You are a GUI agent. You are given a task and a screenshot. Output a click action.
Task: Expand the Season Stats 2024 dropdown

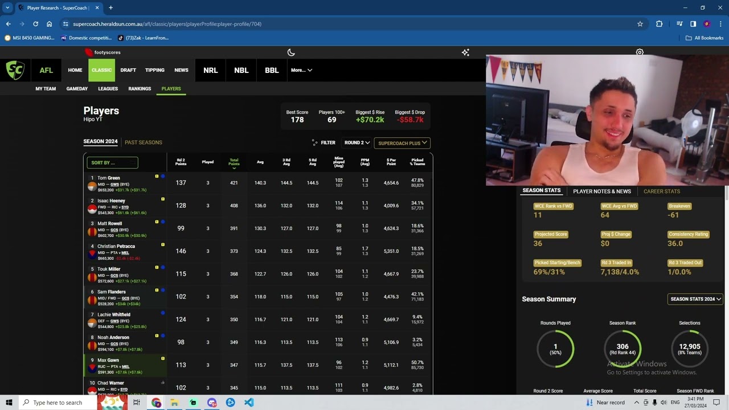tap(695, 299)
